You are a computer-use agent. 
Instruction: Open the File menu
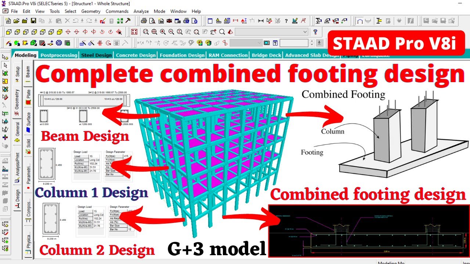click(14, 11)
